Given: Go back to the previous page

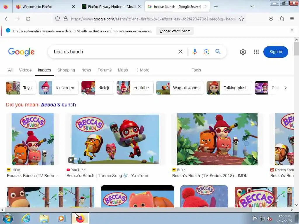Looking at the screenshot, I should pos(7,19).
